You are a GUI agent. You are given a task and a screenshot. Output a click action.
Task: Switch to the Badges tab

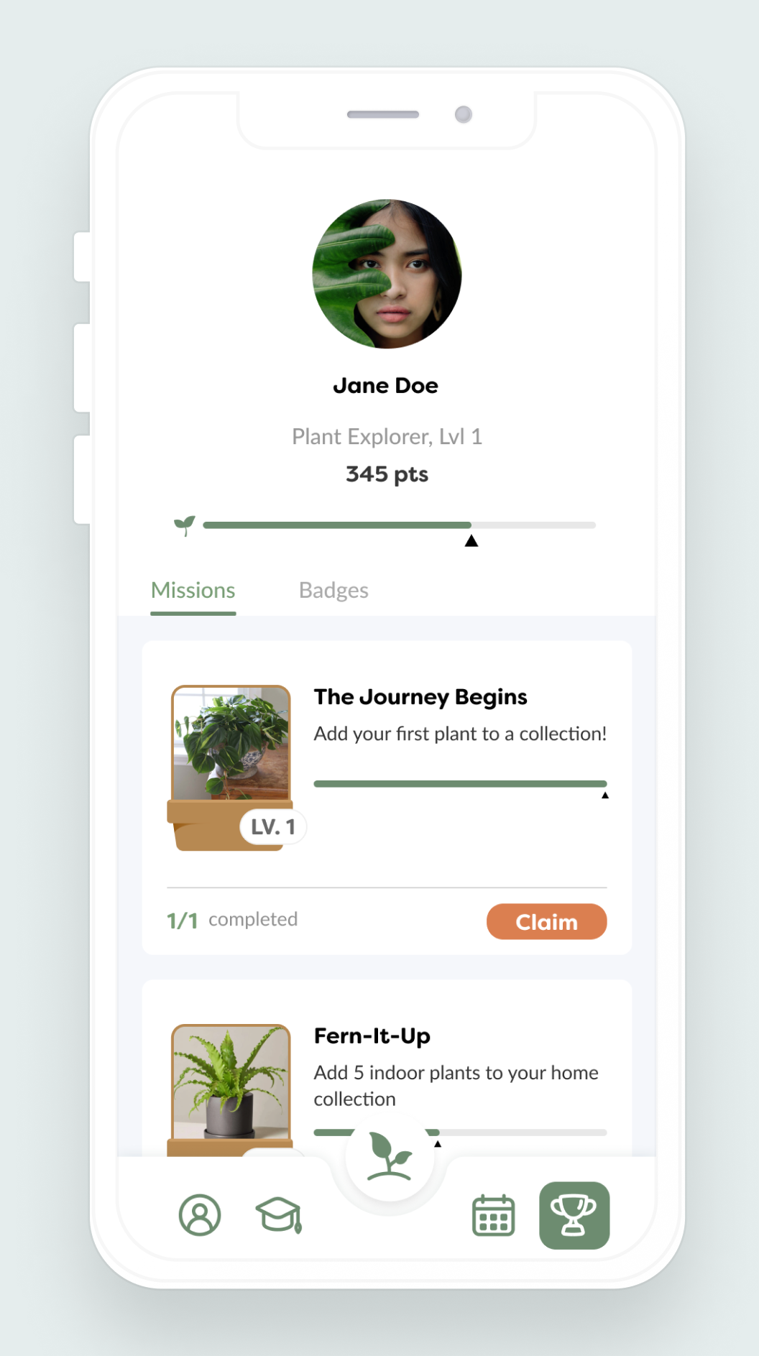(x=333, y=590)
